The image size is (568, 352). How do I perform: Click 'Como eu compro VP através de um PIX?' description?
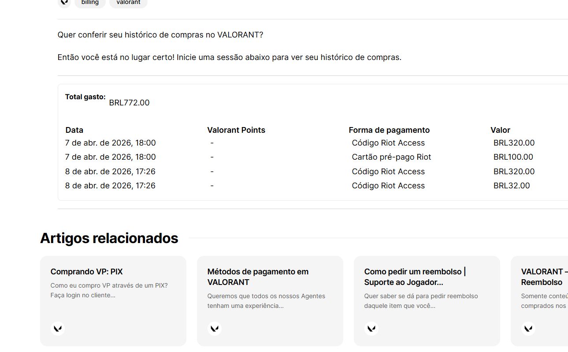pyautogui.click(x=109, y=290)
